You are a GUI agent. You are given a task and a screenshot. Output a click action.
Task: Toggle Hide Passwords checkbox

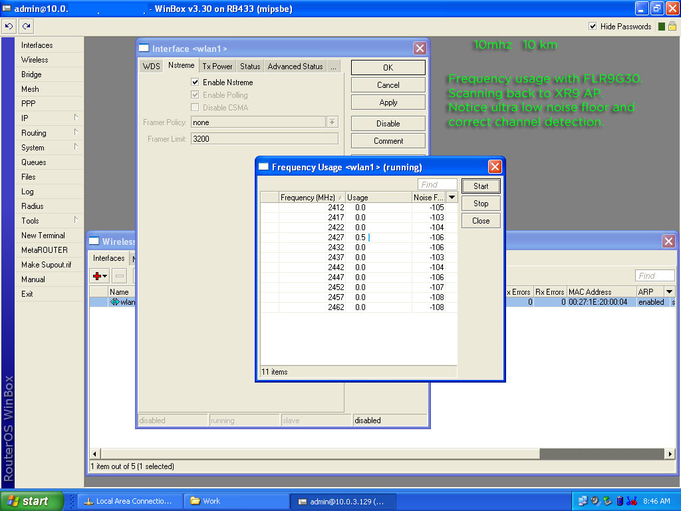(x=593, y=26)
